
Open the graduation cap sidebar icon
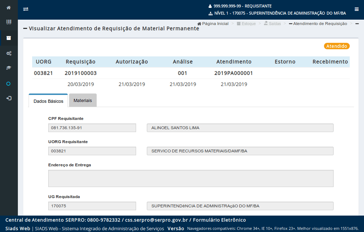9,68
